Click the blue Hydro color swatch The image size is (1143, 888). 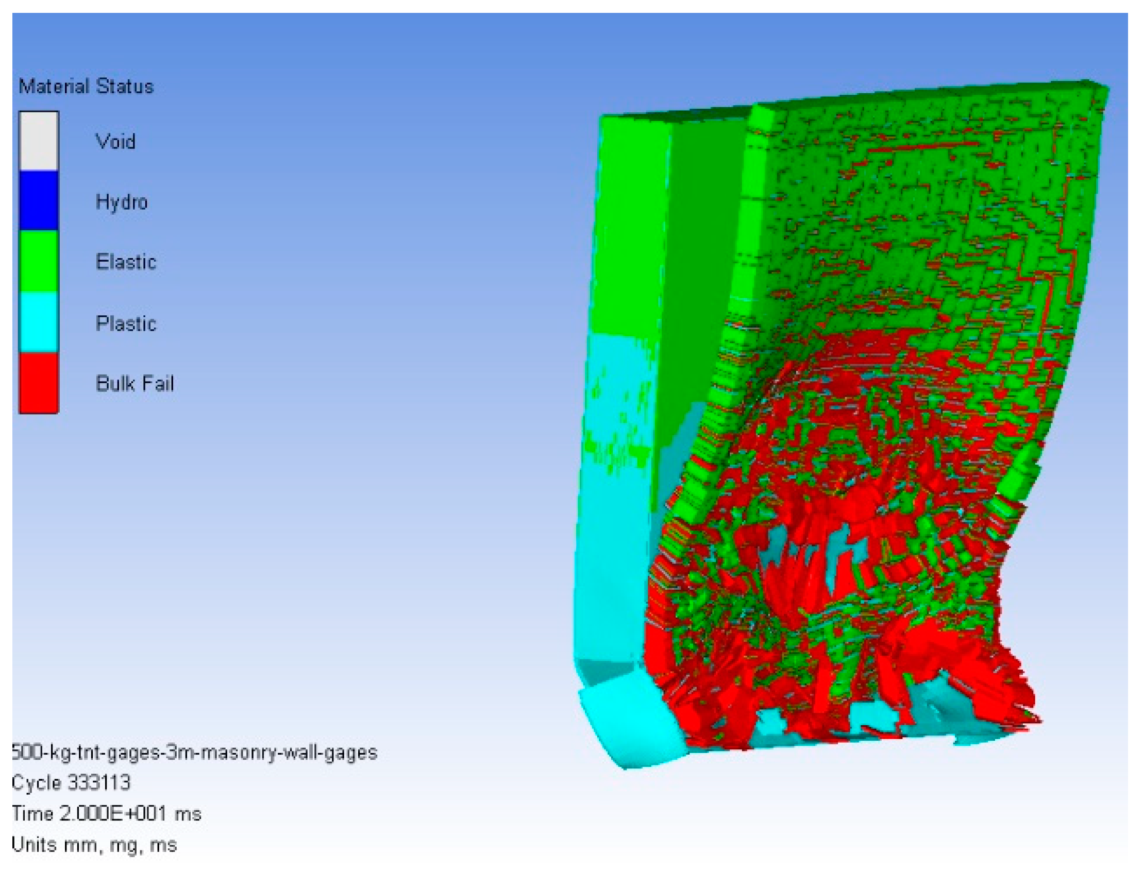coord(39,201)
